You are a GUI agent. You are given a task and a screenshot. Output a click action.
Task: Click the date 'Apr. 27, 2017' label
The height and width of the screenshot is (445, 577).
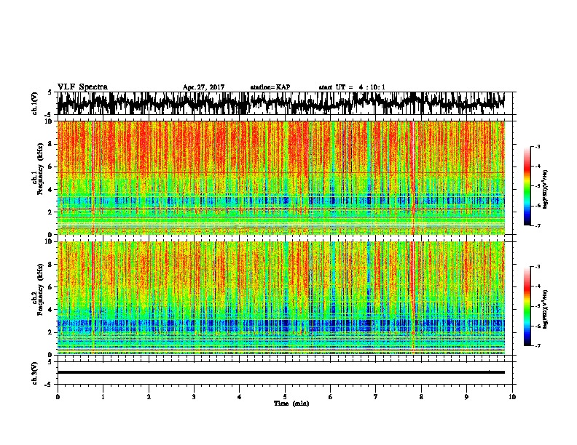(x=203, y=87)
